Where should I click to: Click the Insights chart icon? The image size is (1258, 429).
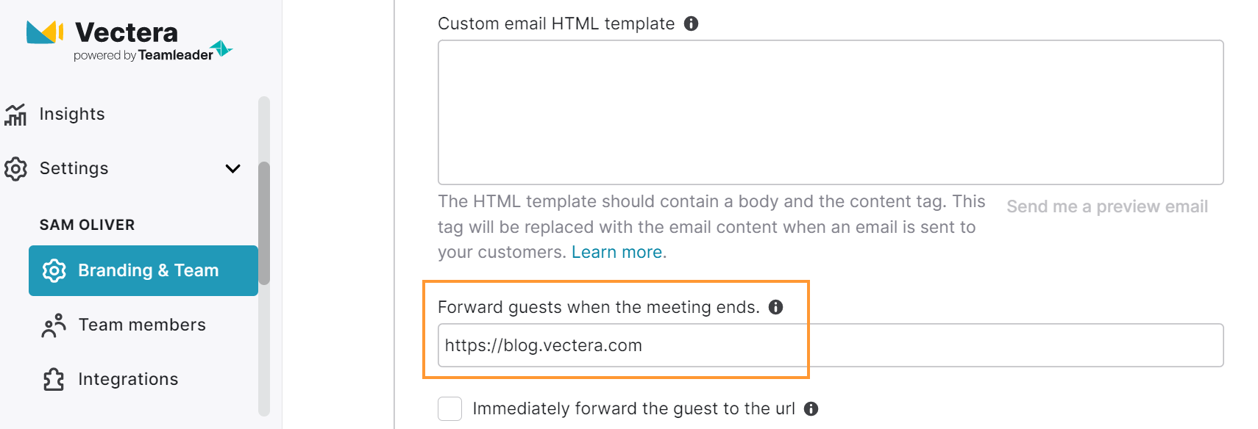15,115
